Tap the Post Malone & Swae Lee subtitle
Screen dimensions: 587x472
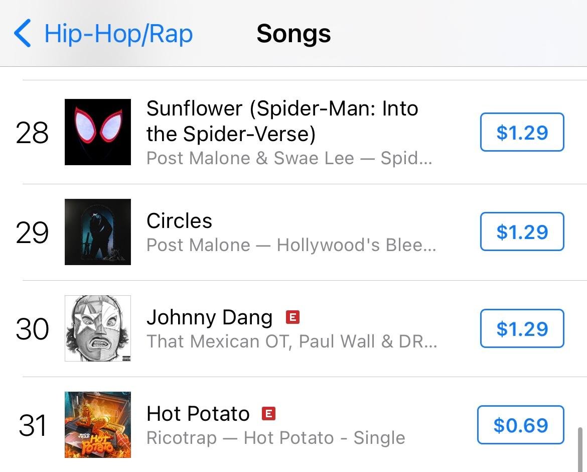(288, 158)
